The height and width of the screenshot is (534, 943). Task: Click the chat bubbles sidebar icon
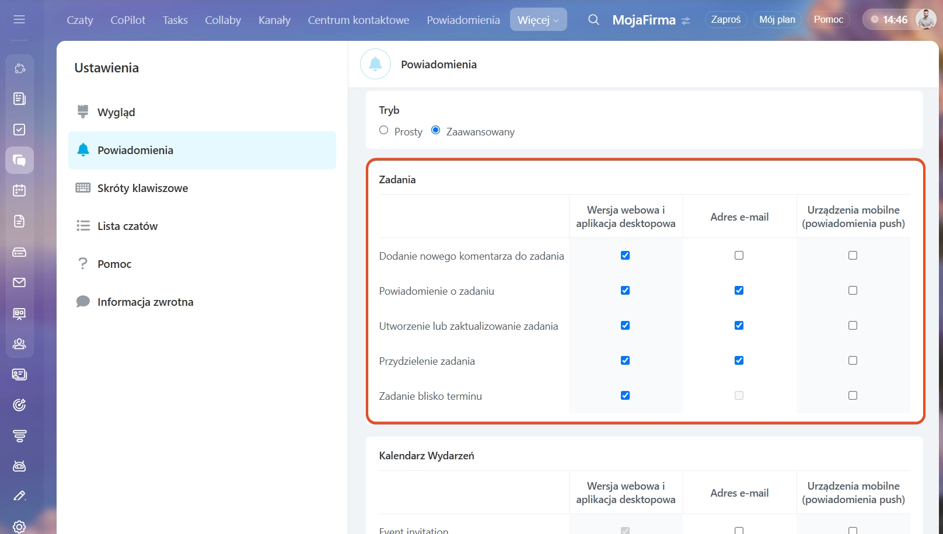[x=19, y=160]
